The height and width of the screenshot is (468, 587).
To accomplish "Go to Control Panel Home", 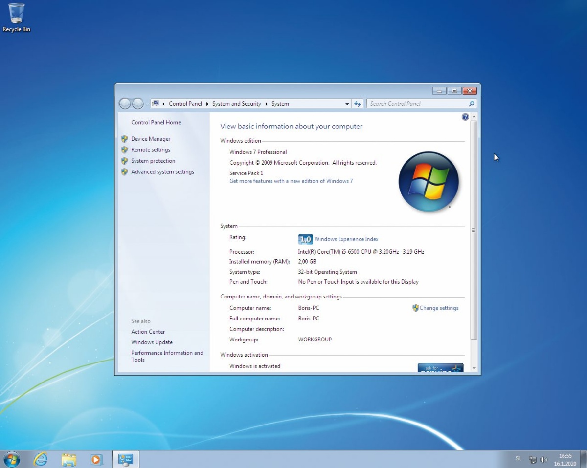I will (x=156, y=122).
